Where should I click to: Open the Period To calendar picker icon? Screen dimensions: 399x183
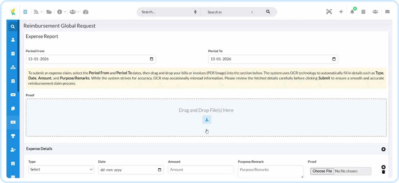click(334, 59)
